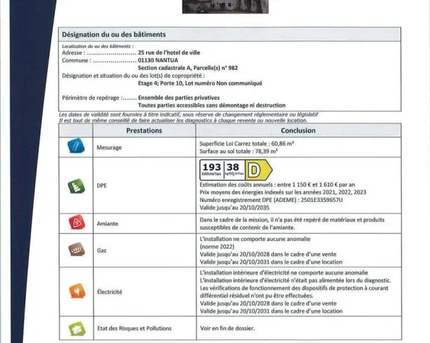Image resolution: width=430 pixels, height=343 pixels.
Task: Click the Désignation du ou des bâtiments heading
Action: coord(113,34)
